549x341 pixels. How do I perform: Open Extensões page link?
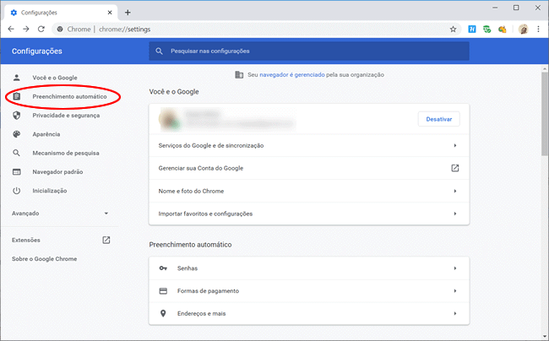coord(26,240)
